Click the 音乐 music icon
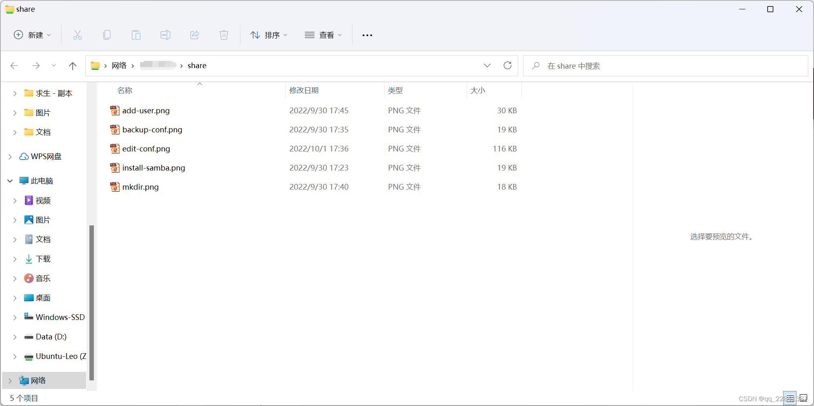This screenshot has width=814, height=406. [x=29, y=278]
